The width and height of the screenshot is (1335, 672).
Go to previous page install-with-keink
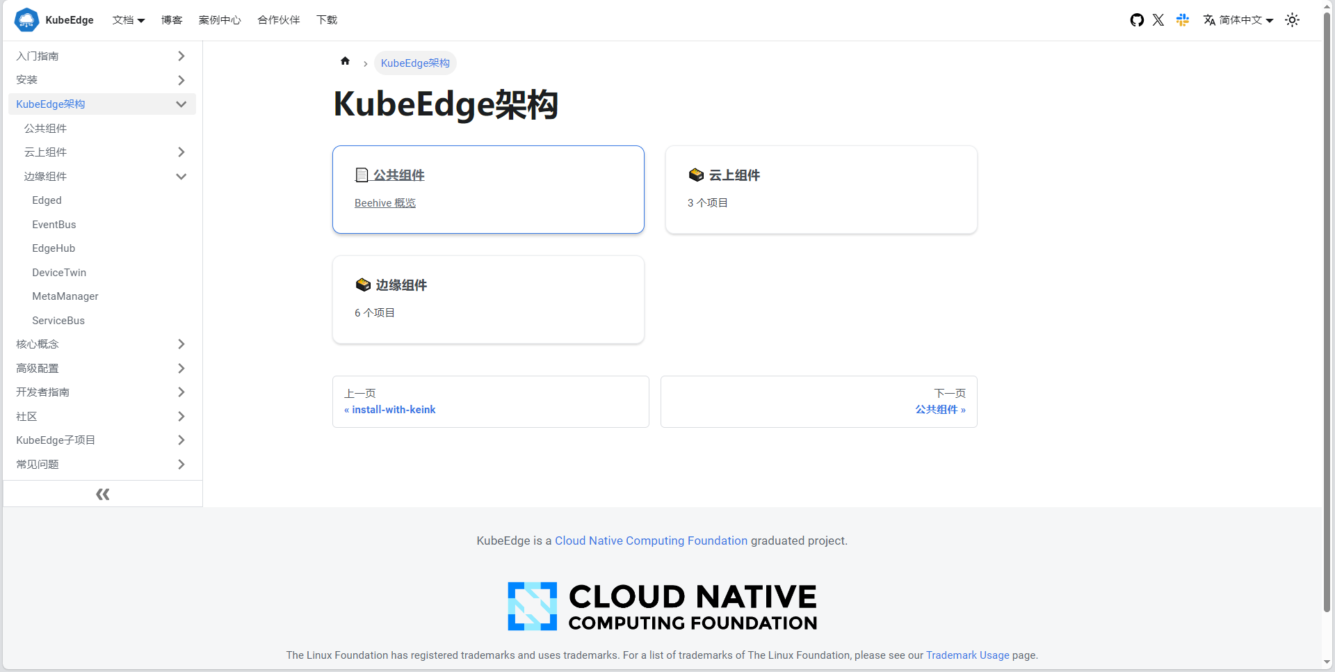click(x=389, y=409)
